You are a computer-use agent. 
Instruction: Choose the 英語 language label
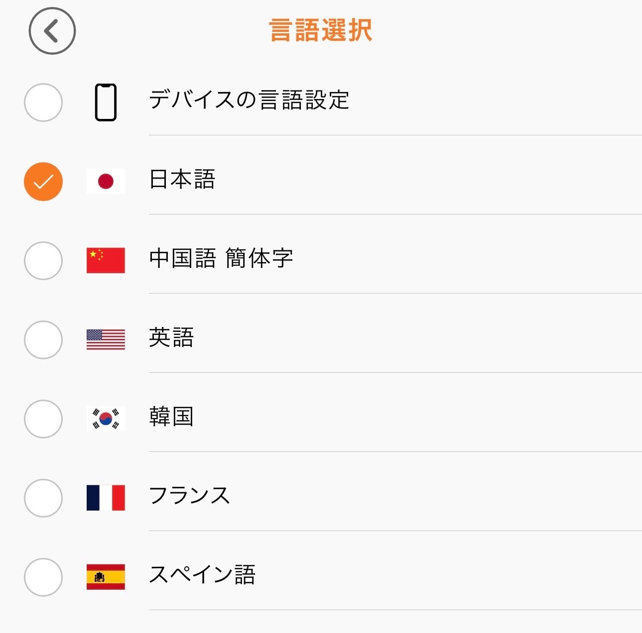[x=171, y=337]
